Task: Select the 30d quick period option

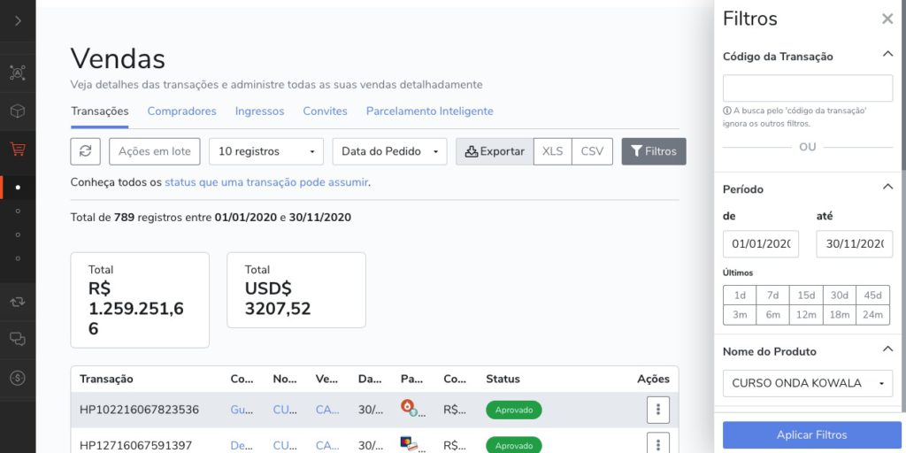Action: click(x=840, y=296)
